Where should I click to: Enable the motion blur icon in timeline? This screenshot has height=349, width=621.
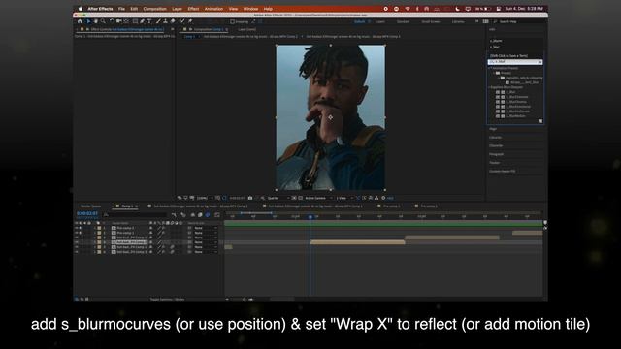click(208, 215)
